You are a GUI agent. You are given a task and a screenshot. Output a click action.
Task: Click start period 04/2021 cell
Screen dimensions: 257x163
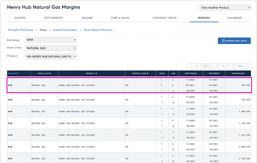pos(191,126)
